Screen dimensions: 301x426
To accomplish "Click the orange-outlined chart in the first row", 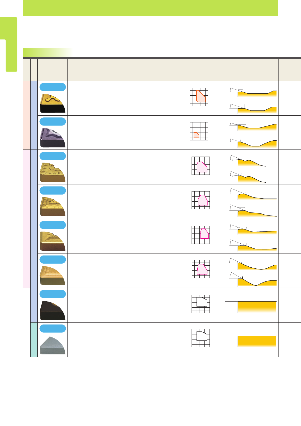I will tap(199, 97).
